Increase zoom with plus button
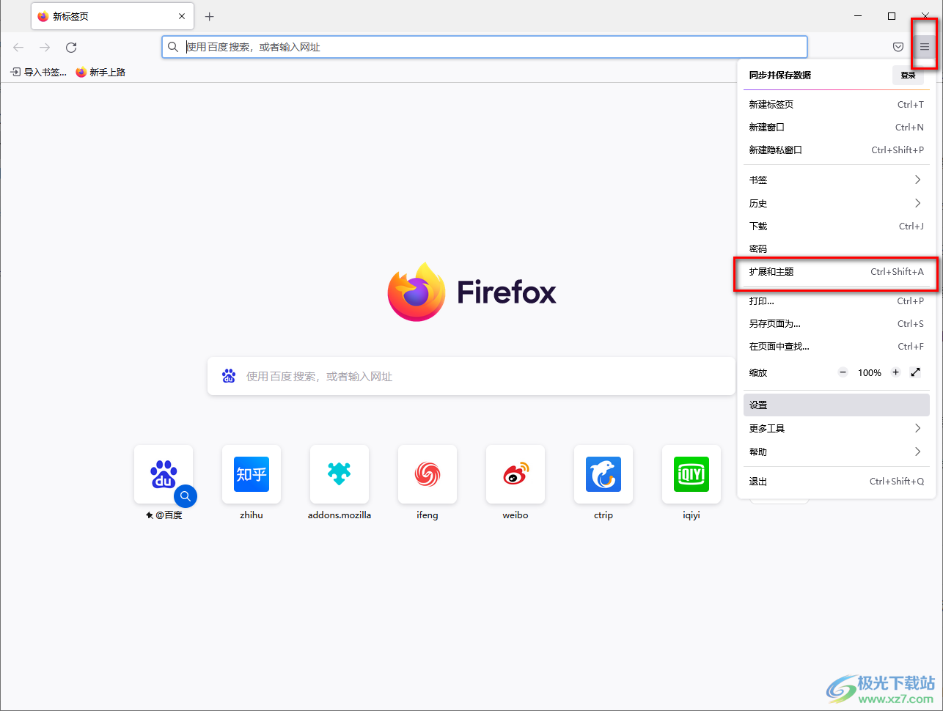 [895, 372]
